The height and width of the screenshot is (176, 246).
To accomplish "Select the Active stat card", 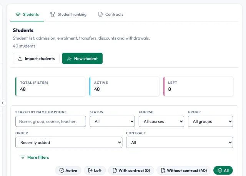I will pos(124,86).
